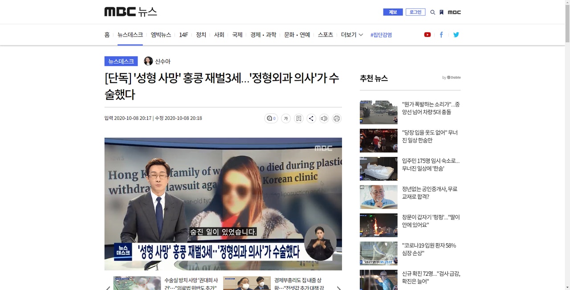Go to the 정치 menu section
This screenshot has width=570, height=290.
(x=201, y=35)
